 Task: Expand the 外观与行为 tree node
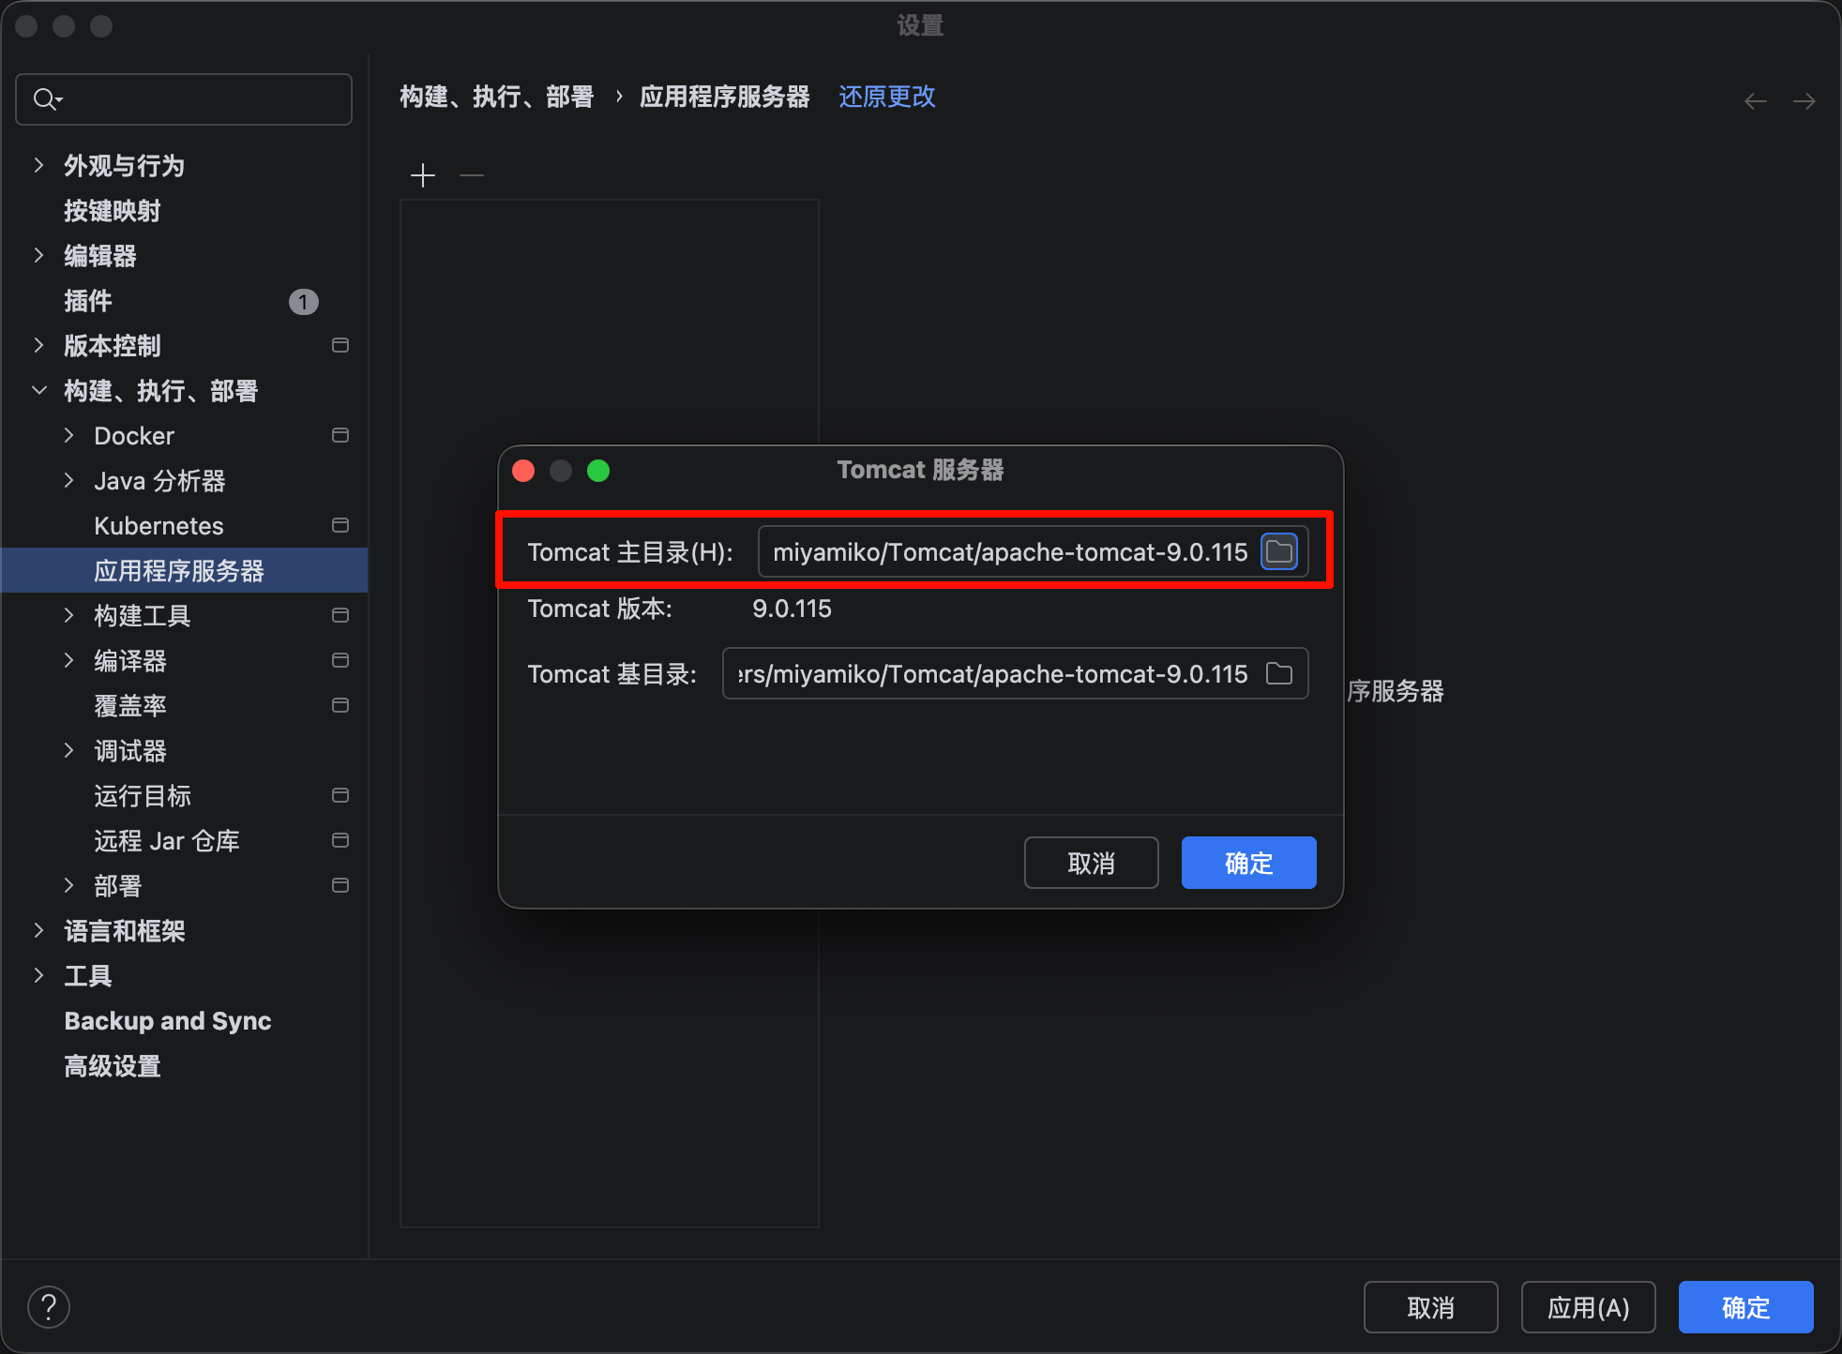[38, 165]
